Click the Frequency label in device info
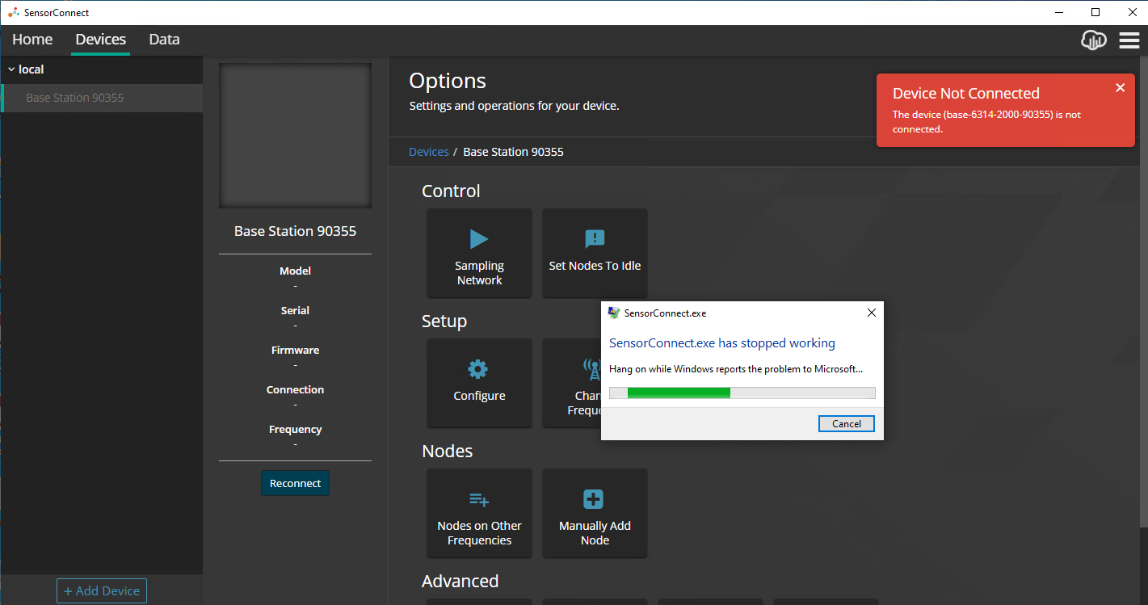The height and width of the screenshot is (605, 1148). (x=295, y=429)
